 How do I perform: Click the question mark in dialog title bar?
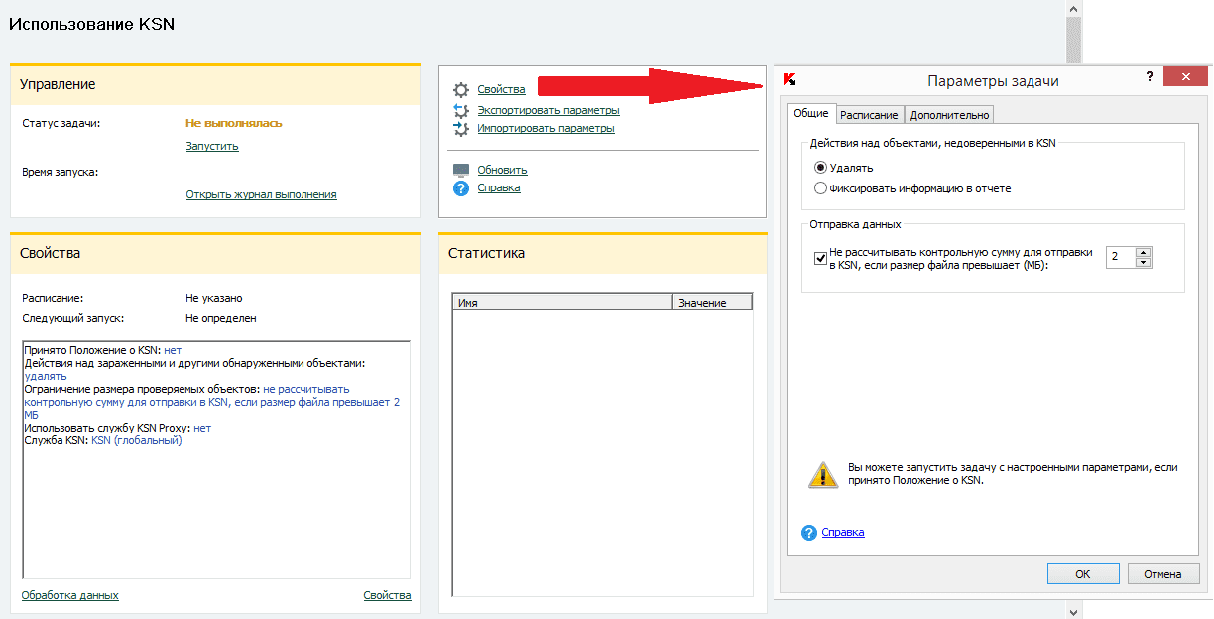(1149, 76)
